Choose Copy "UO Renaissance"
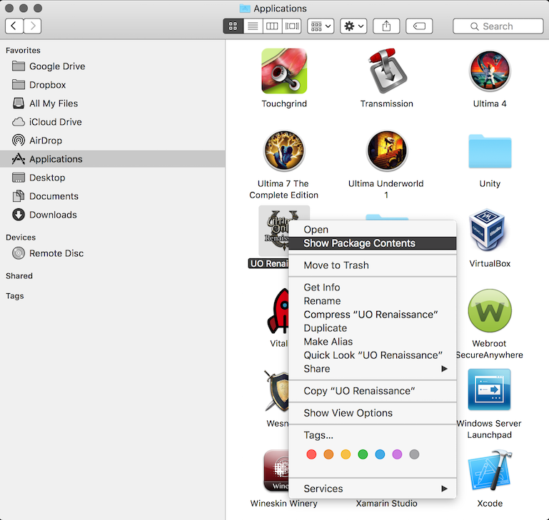Viewport: 549px width, 520px height. (372, 391)
